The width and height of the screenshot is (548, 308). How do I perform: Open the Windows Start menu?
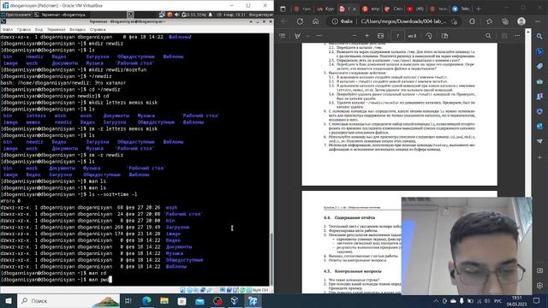[8, 300]
